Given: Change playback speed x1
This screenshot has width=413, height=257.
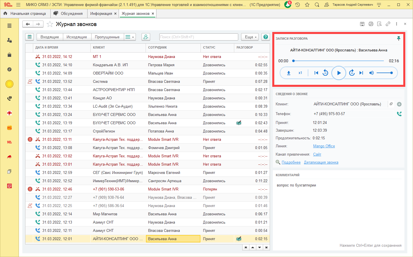Looking at the screenshot, I should 300,73.
